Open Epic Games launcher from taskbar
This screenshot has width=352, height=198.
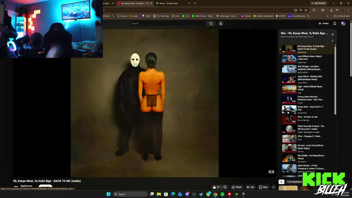pos(243,194)
